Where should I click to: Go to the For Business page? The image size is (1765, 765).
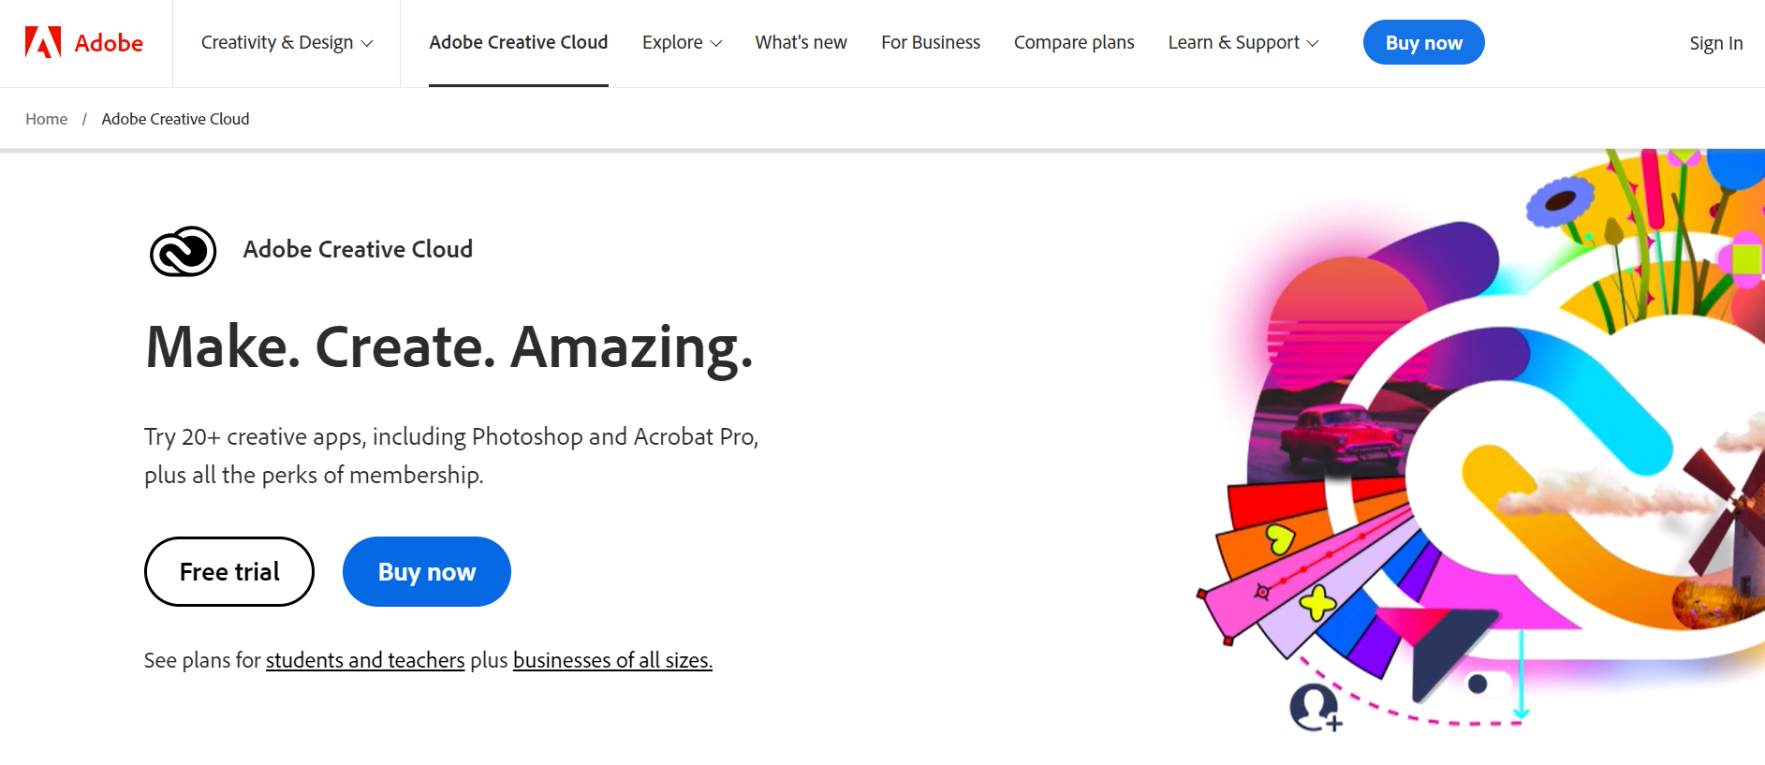pos(930,43)
